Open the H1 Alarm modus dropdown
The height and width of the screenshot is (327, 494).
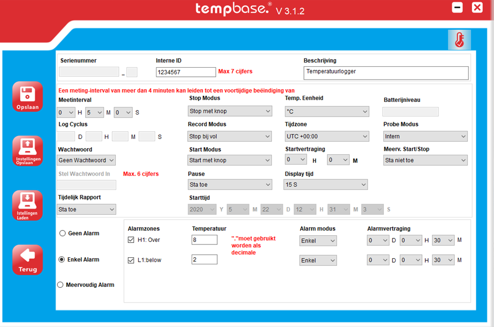click(318, 241)
